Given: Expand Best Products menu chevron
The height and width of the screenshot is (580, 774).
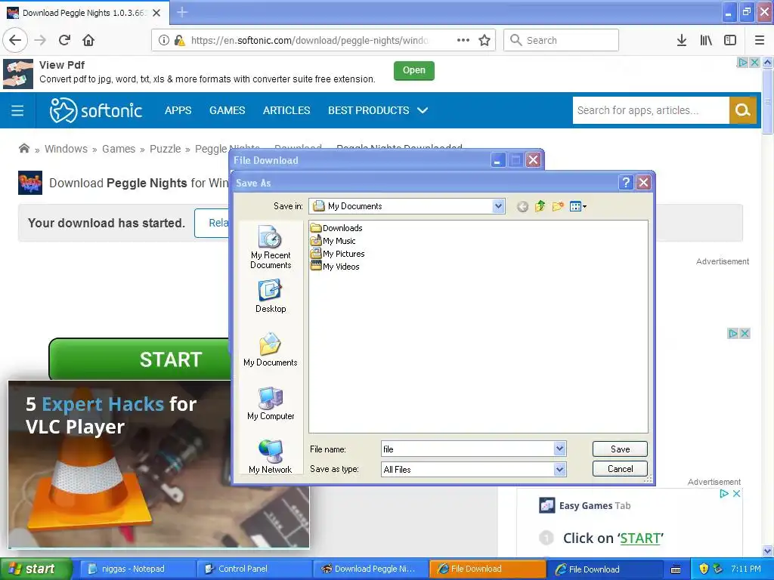Looking at the screenshot, I should coord(423,110).
